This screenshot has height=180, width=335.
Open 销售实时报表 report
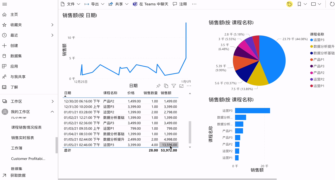[x=23, y=138]
